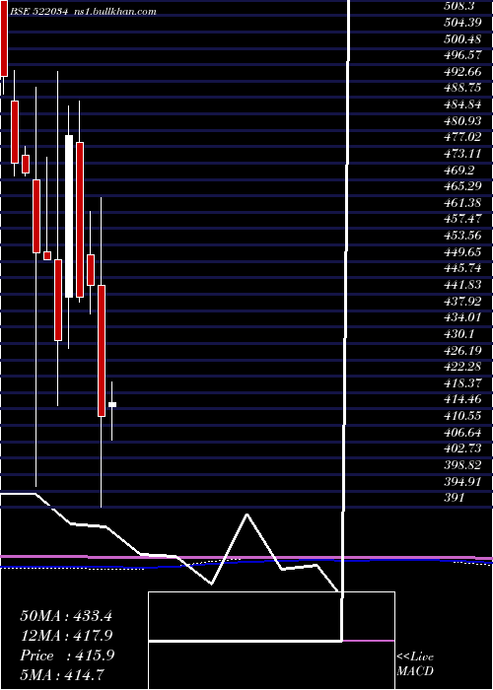This screenshot has height=690, width=493.
Task: Click the 441.83 price axis label
Action: 462,285
